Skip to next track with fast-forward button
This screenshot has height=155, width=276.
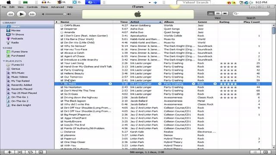pyautogui.click(x=32, y=14)
